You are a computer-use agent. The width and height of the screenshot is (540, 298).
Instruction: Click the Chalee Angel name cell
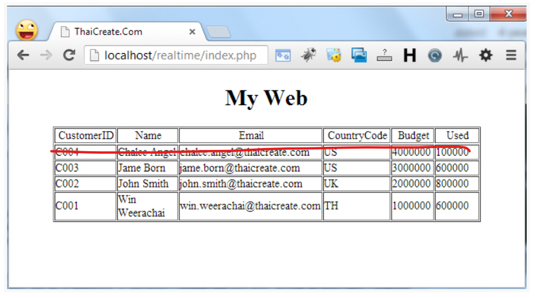tap(148, 152)
